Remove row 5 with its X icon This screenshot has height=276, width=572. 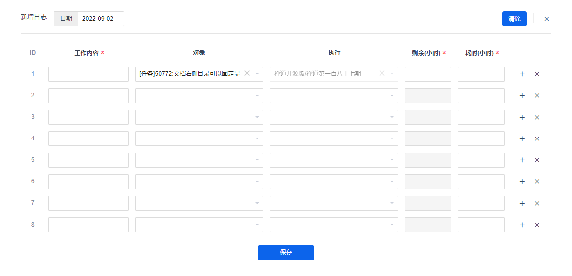(x=537, y=160)
